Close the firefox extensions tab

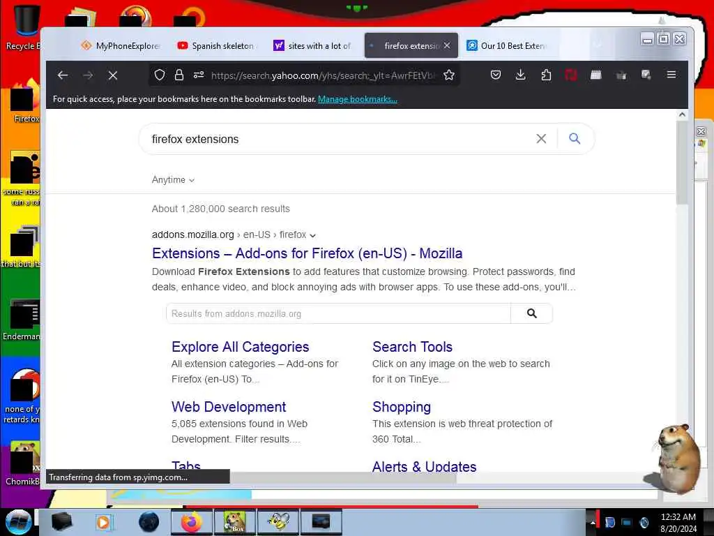point(447,45)
